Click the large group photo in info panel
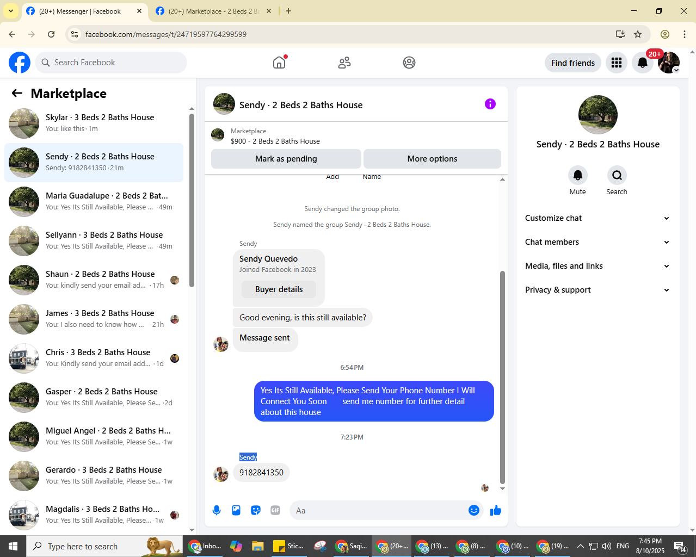The width and height of the screenshot is (696, 557). (598, 115)
